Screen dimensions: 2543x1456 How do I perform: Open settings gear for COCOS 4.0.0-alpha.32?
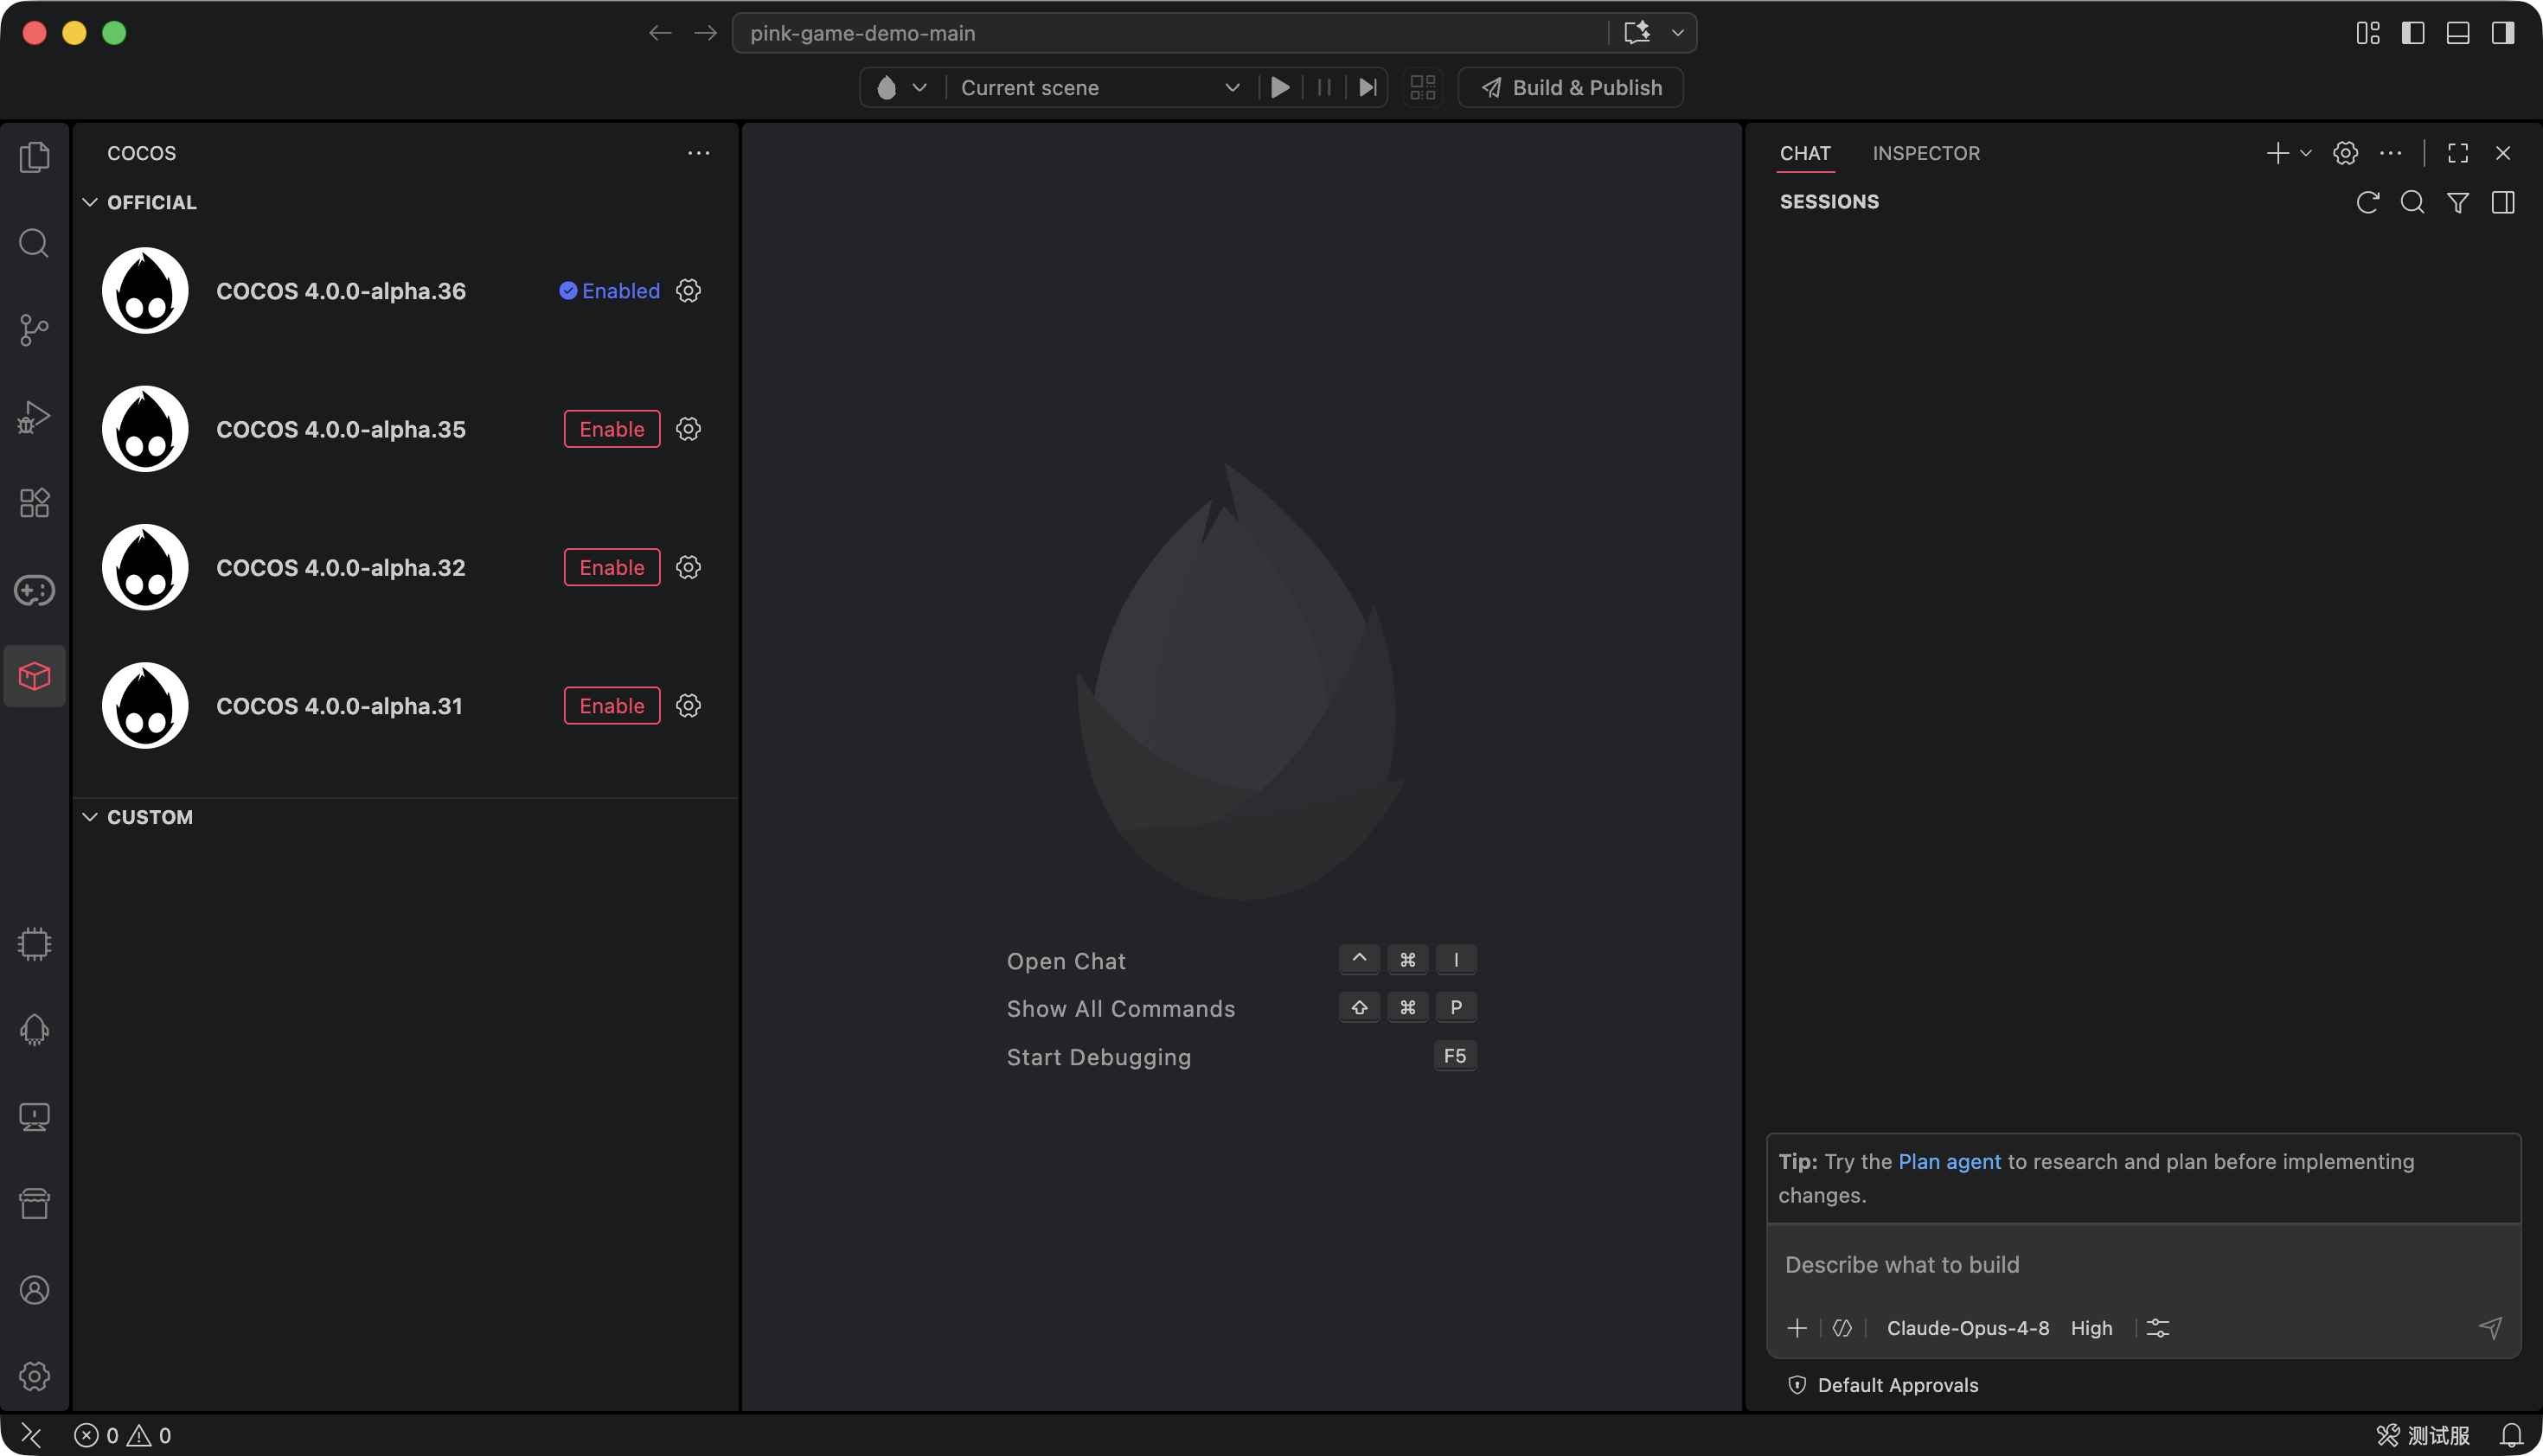pyautogui.click(x=689, y=567)
